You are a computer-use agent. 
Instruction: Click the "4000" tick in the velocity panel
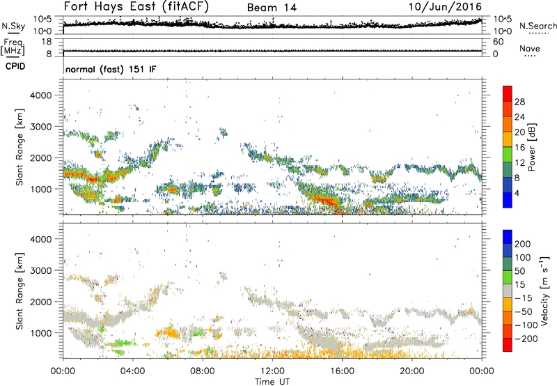[40, 239]
